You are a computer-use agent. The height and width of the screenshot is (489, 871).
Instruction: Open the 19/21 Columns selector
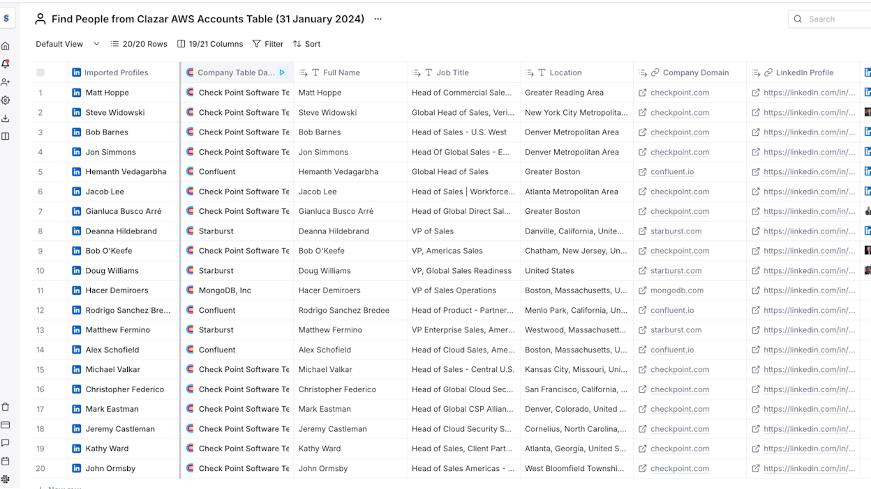coord(210,44)
